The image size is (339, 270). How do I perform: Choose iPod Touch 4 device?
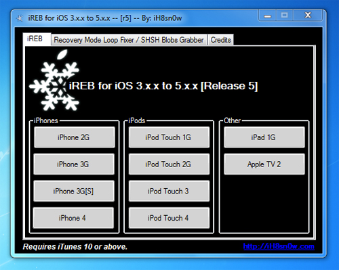[169, 218]
